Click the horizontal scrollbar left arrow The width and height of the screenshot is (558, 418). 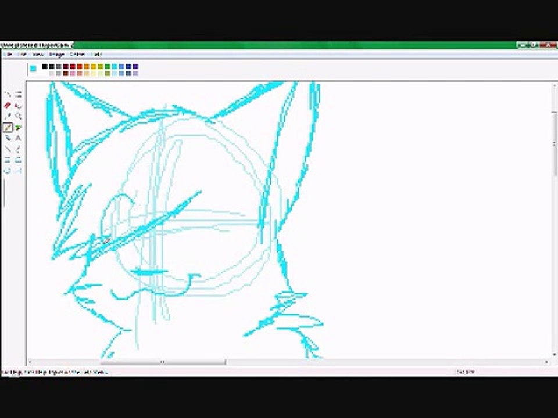click(30, 362)
